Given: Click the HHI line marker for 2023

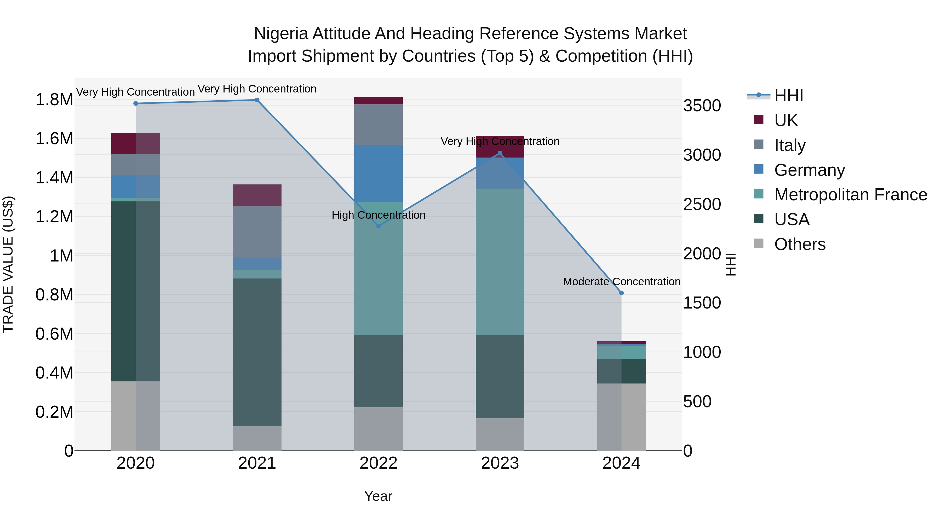Looking at the screenshot, I should point(500,153).
